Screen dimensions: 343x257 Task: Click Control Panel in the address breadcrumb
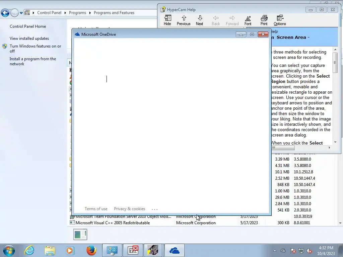point(49,13)
